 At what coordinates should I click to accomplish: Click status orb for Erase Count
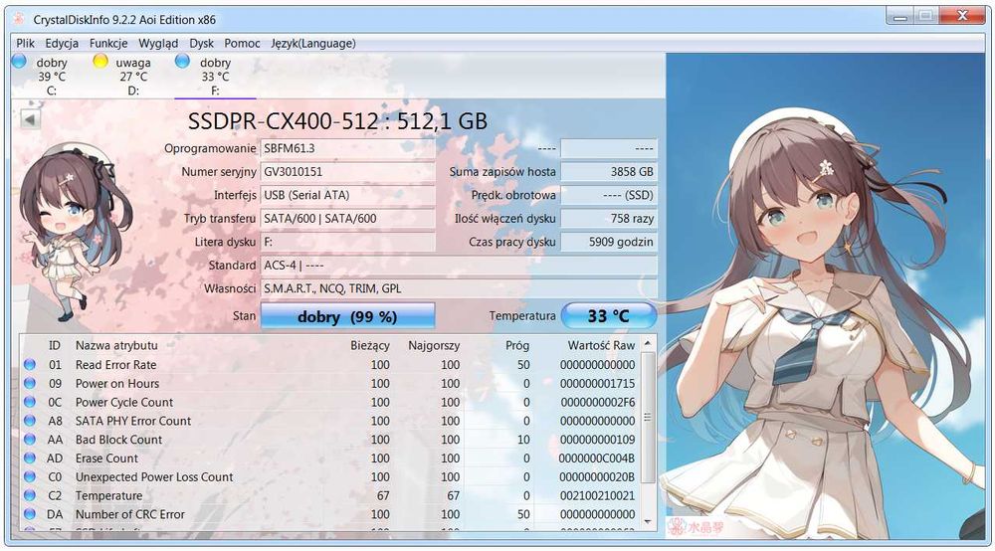click(29, 458)
